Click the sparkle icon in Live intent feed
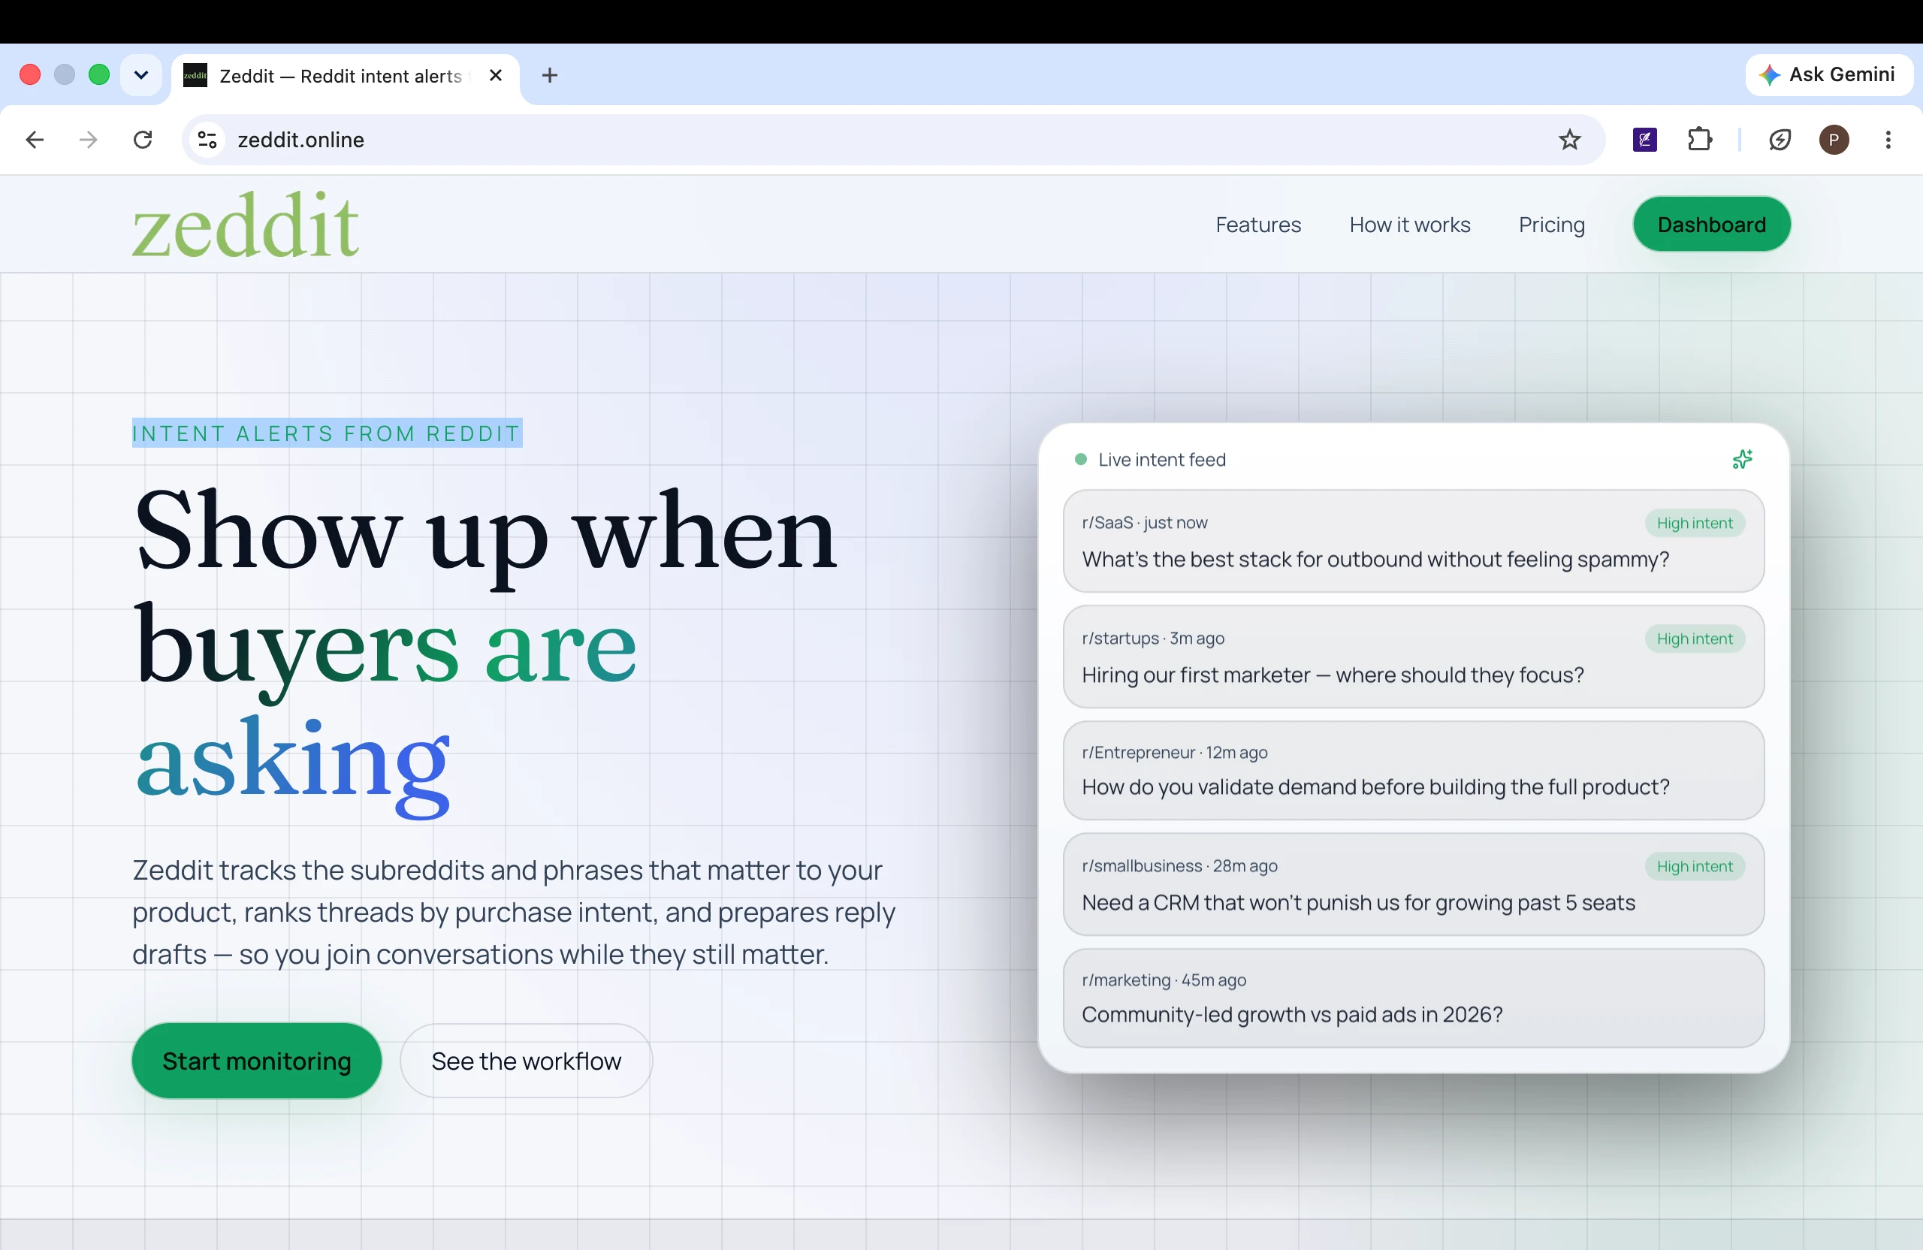 [x=1743, y=460]
